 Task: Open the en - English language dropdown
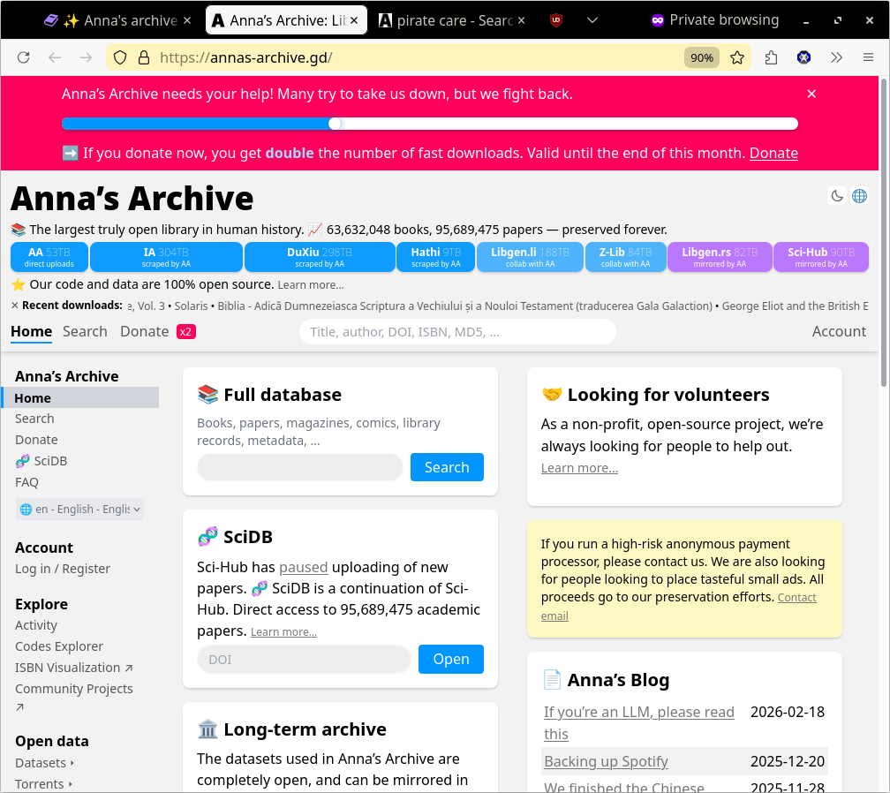pyautogui.click(x=79, y=509)
